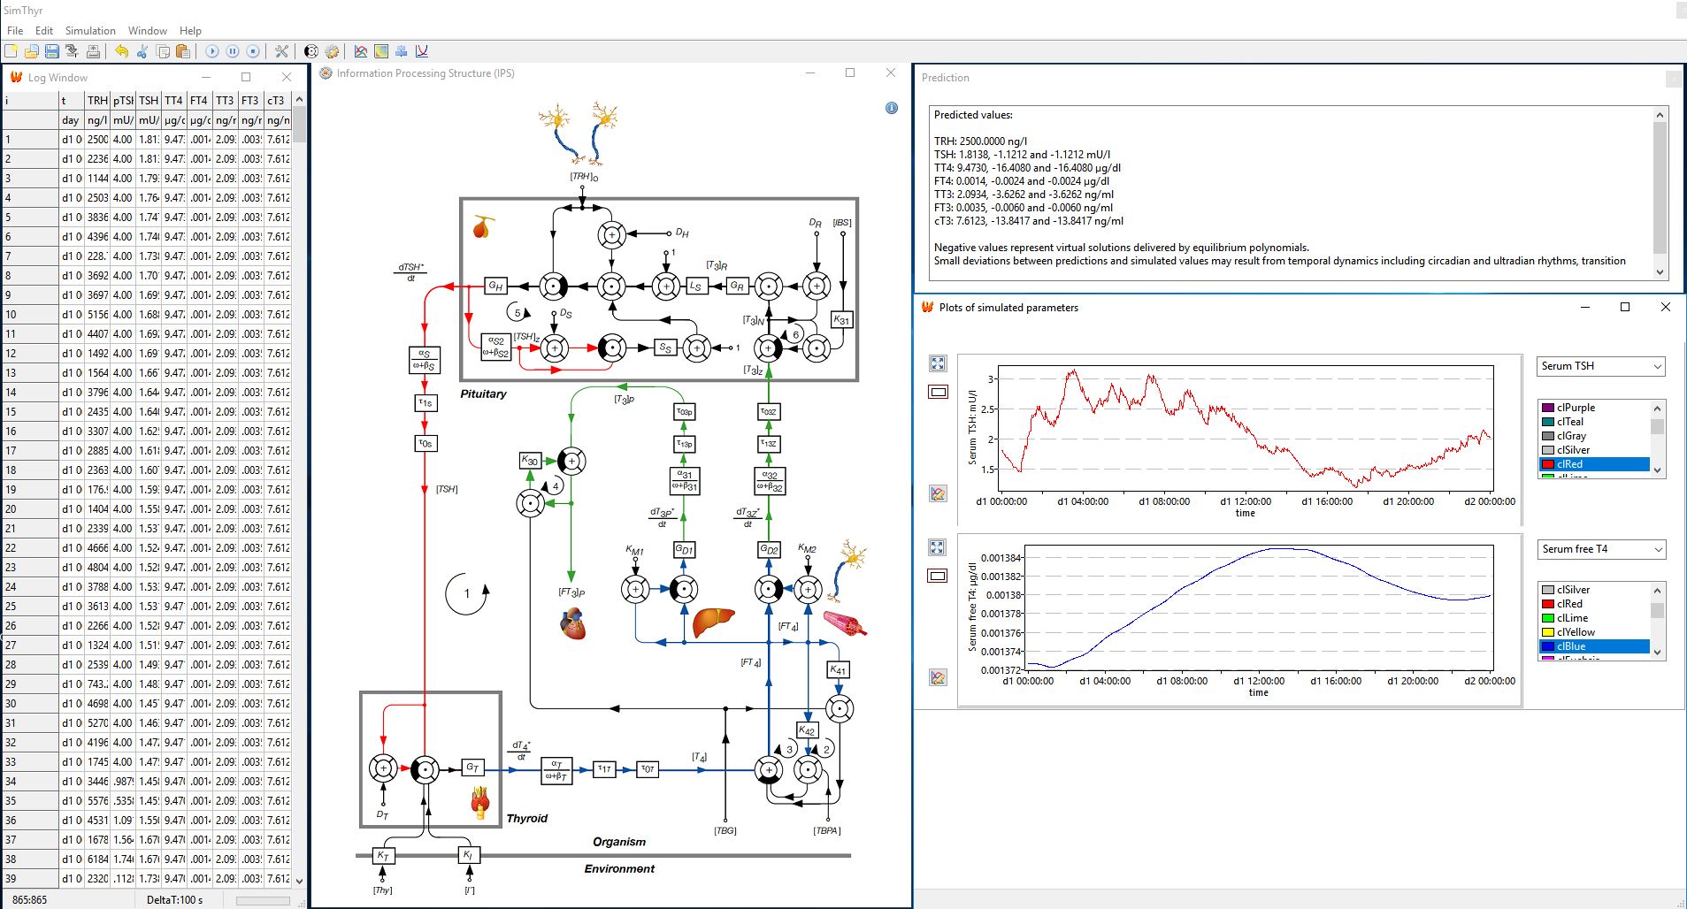The width and height of the screenshot is (1687, 909).
Task: Open the File menu
Action: (15, 30)
